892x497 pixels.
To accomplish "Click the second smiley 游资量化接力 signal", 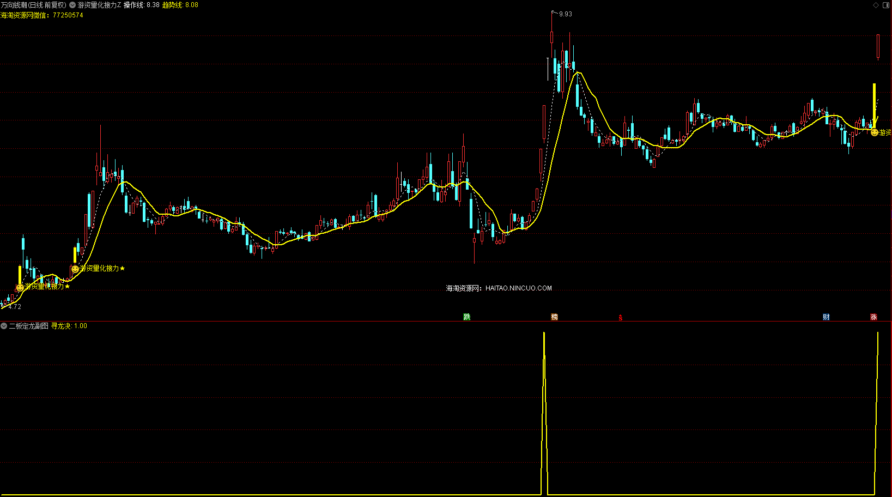I will click(75, 269).
